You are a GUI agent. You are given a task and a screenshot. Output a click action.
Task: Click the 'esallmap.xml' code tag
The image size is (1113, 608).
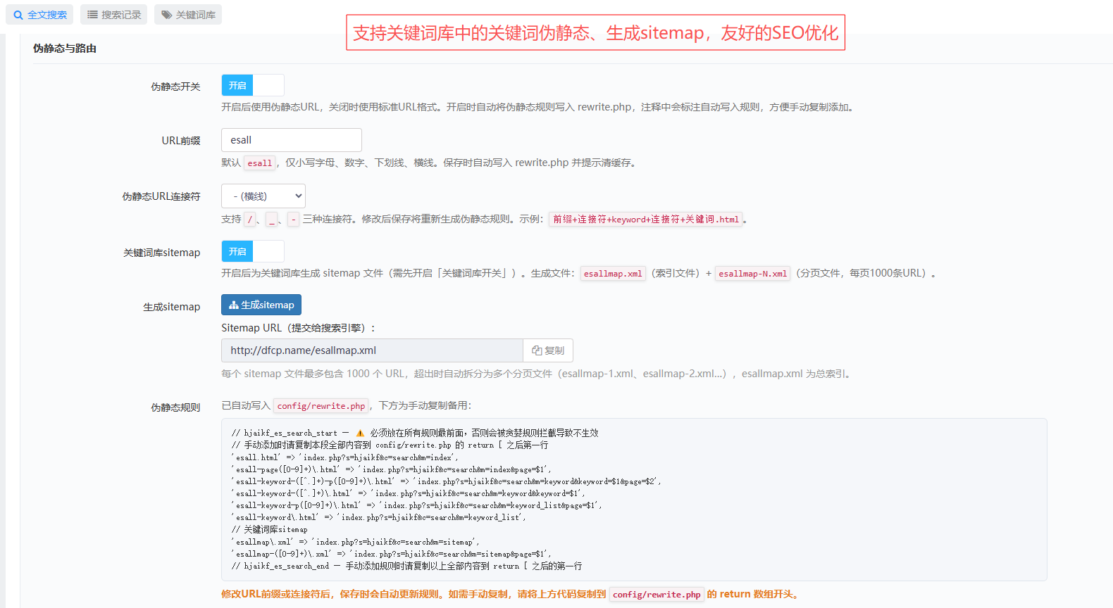coord(613,274)
